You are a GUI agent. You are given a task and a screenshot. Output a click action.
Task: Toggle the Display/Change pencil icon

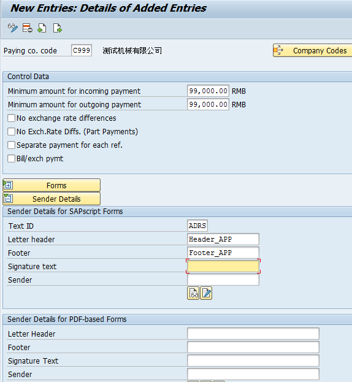click(x=13, y=28)
